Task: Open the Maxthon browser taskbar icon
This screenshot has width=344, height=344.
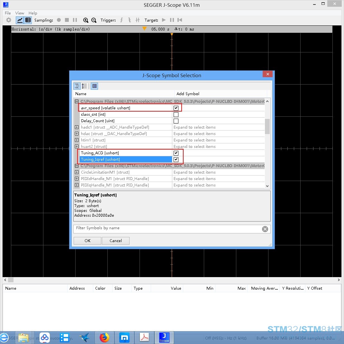Action: pos(125,338)
